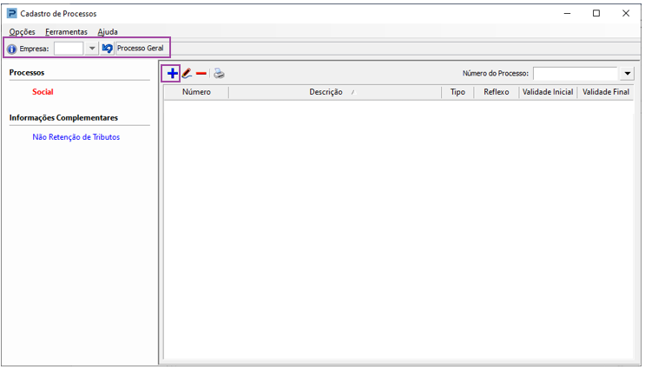Click the Processo Geral button
Screen dimensions: 645x369
pos(141,48)
